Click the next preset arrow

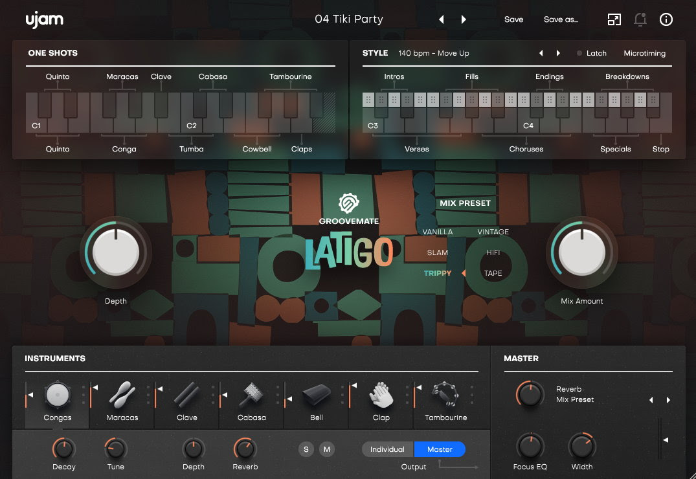[464, 19]
